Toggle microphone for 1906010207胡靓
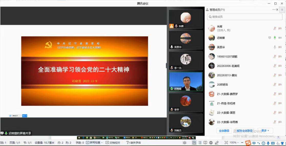This screenshot has height=146, width=286. point(275,56)
